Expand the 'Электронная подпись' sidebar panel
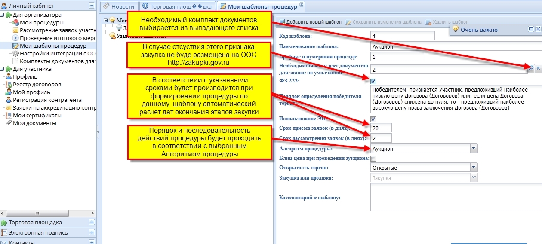 (x=92, y=232)
